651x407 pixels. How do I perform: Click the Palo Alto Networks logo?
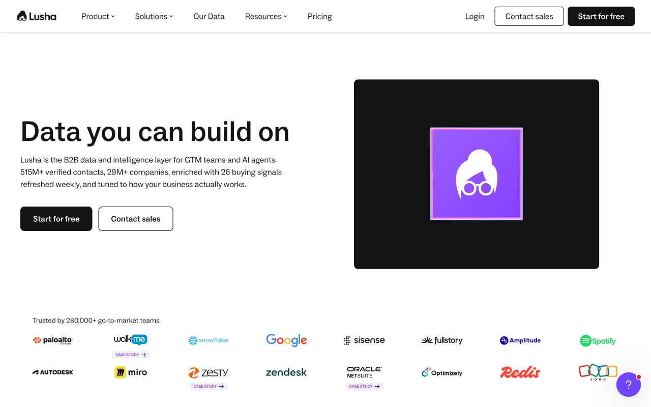point(53,340)
